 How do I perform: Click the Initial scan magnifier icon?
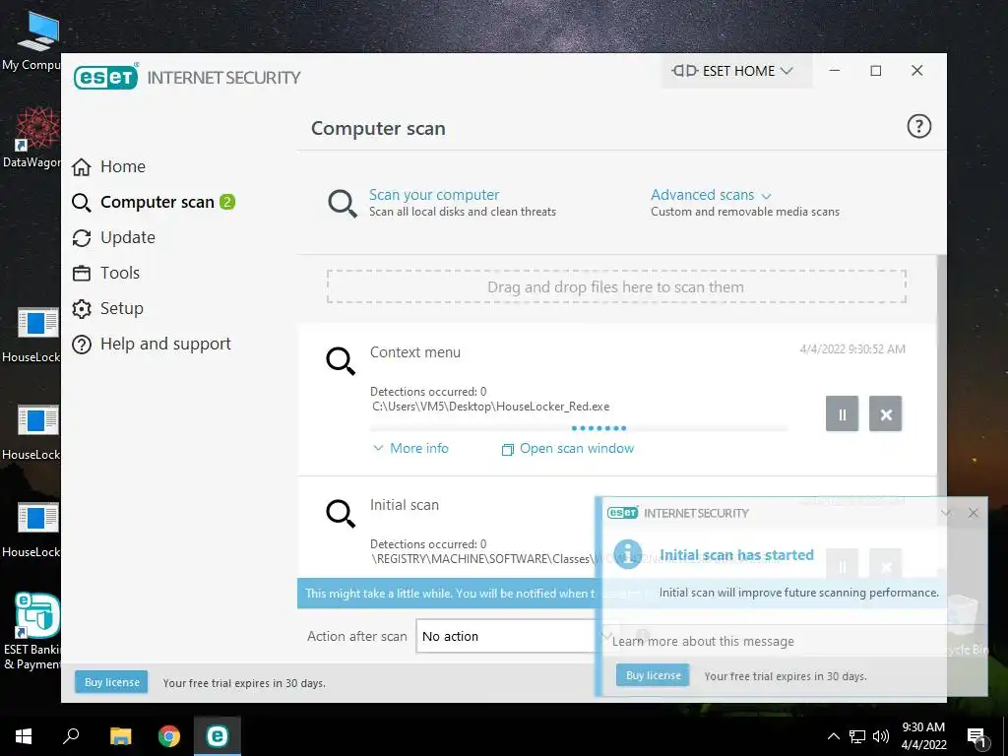click(340, 513)
